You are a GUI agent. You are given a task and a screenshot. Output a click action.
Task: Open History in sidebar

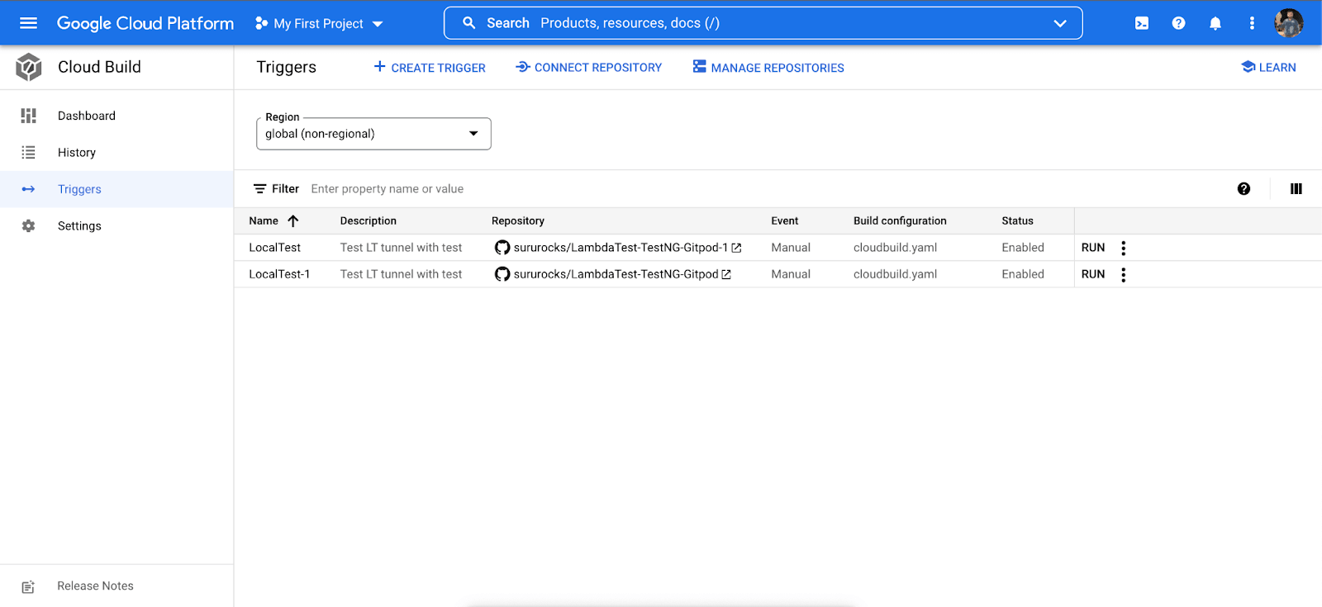coord(77,153)
